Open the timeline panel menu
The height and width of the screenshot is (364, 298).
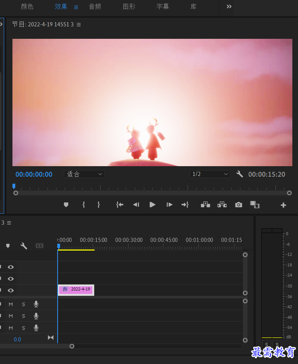tap(9, 223)
